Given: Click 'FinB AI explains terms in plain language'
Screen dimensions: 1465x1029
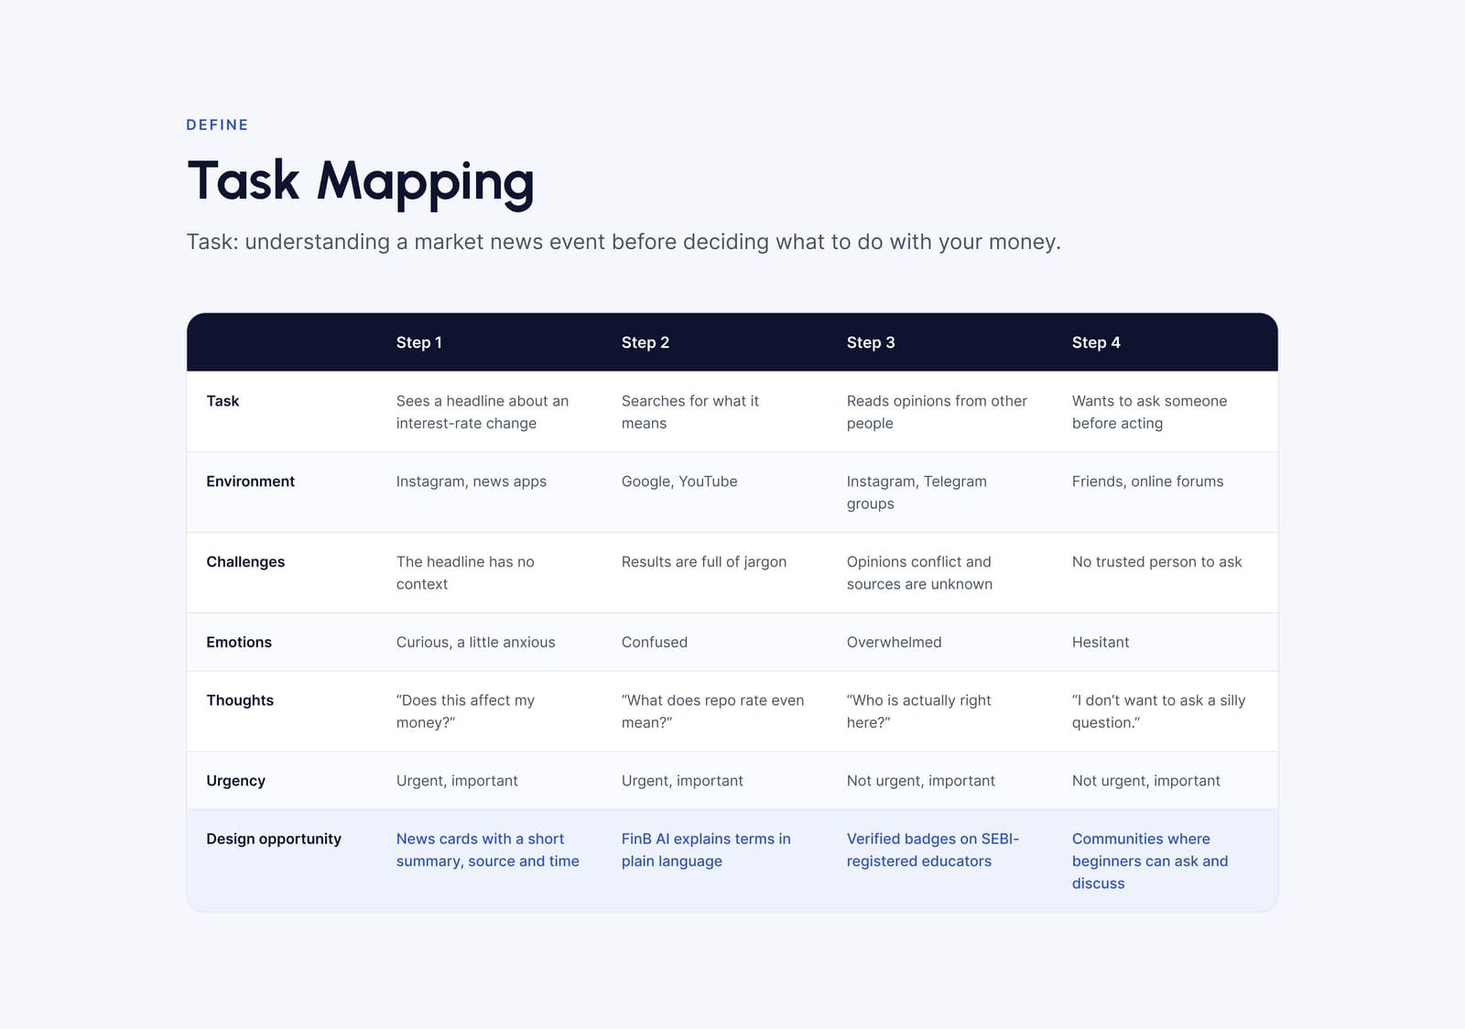Looking at the screenshot, I should (x=706, y=850).
